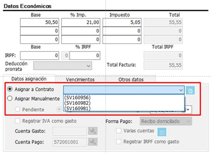Click the magnifier next to Cuenta Pago
212x153 pixels.
pyautogui.click(x=93, y=142)
